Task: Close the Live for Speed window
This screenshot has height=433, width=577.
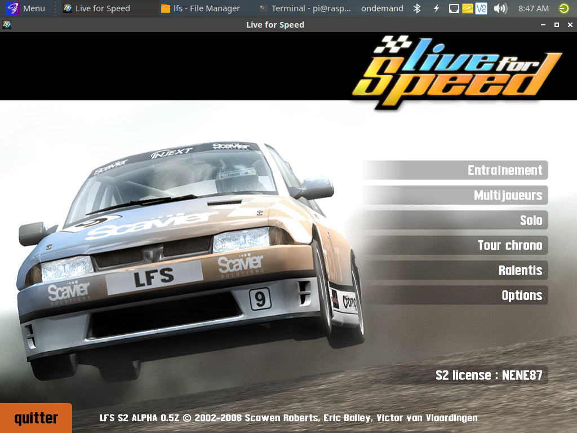Action: coord(570,25)
